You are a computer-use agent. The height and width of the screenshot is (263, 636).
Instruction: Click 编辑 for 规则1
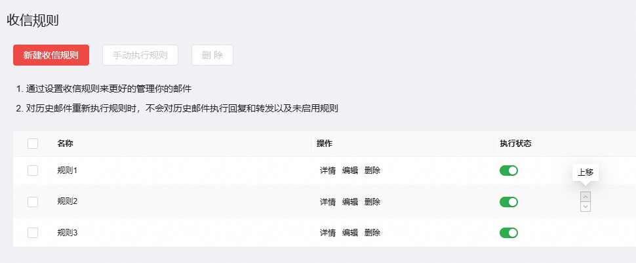[x=350, y=171]
